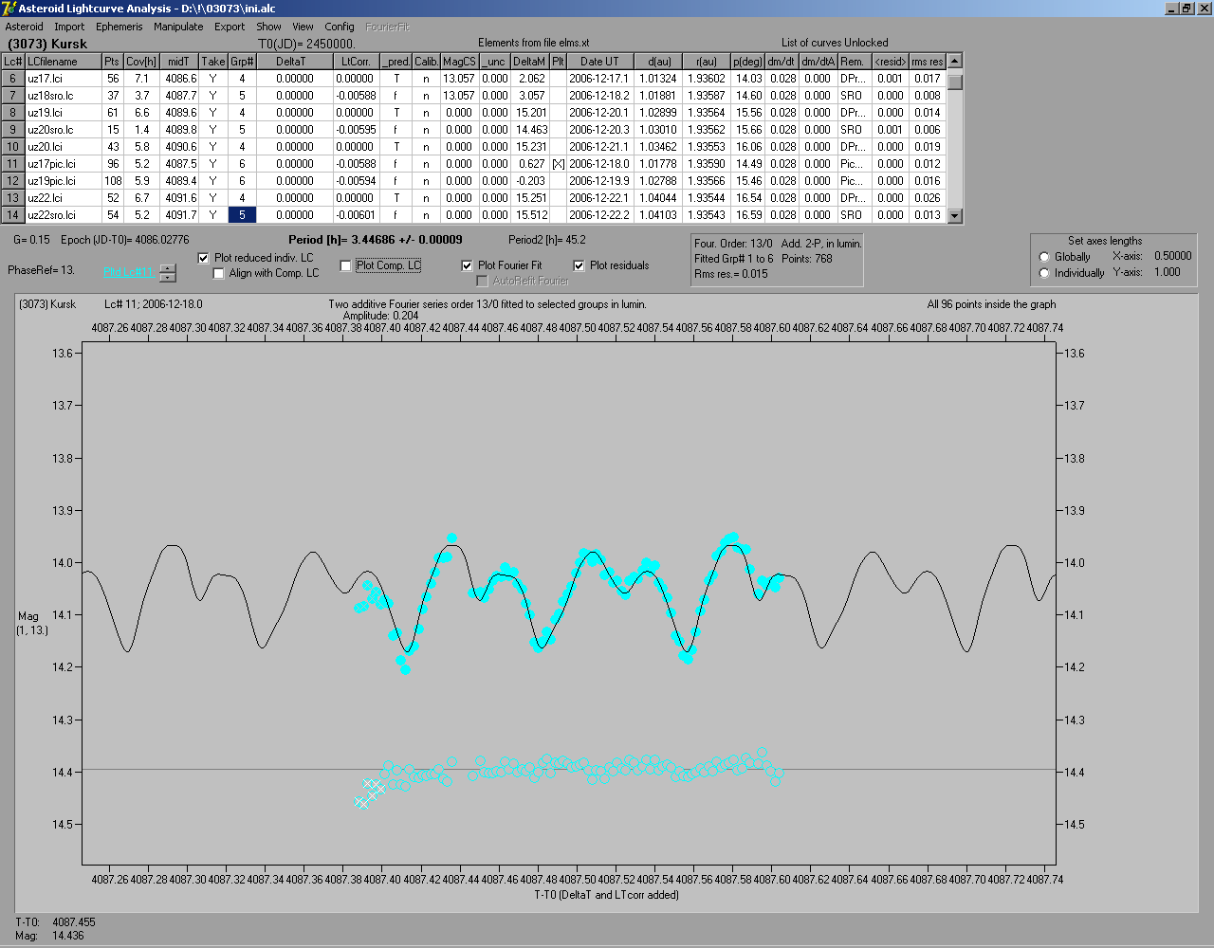Click the DeltaT column header
This screenshot has width=1214, height=948.
pos(293,62)
